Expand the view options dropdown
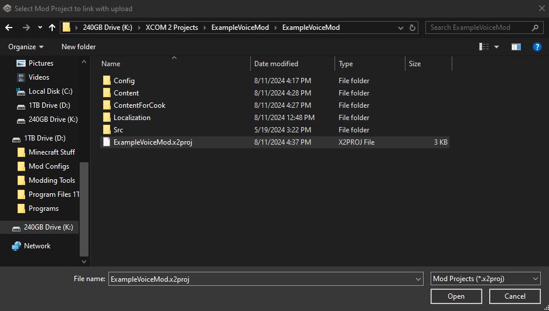The height and width of the screenshot is (311, 549). pos(497,47)
